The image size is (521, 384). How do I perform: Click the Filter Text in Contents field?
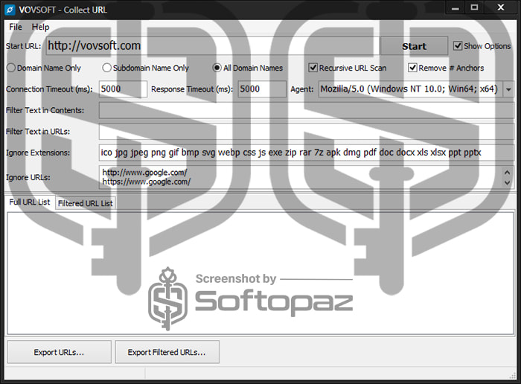pyautogui.click(x=307, y=110)
